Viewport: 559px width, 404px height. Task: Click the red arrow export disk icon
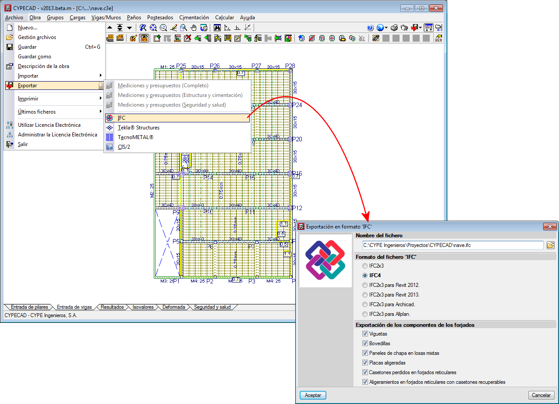[415, 28]
